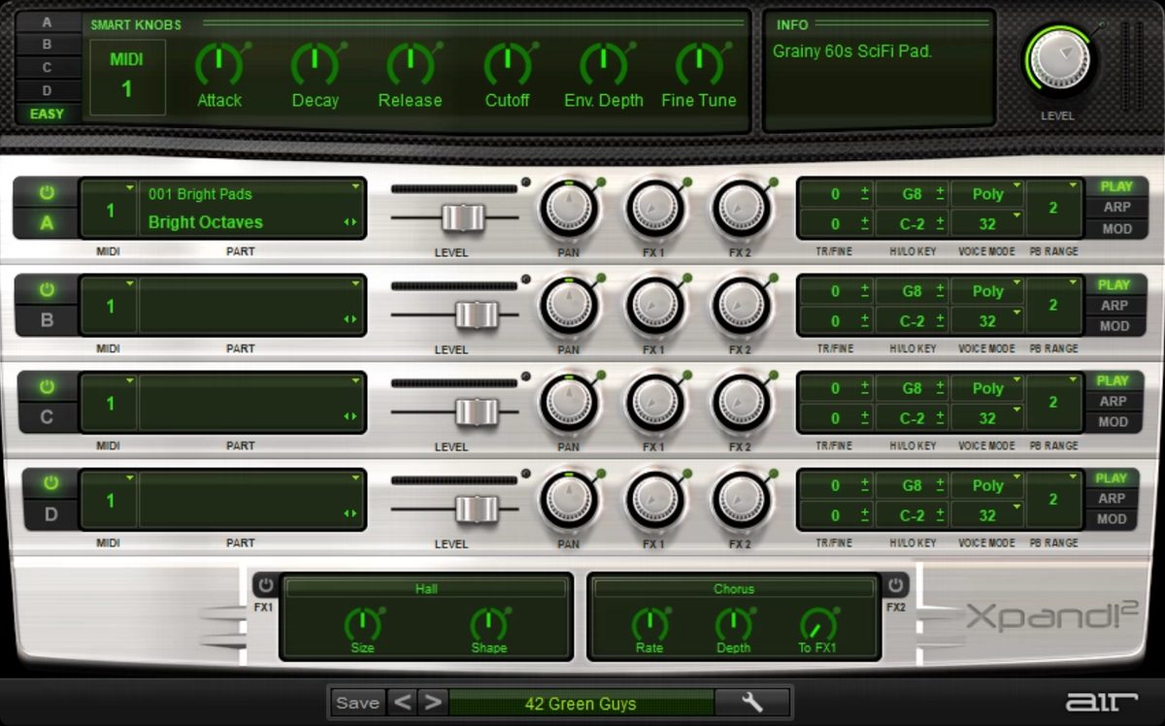Click the Cutoff smart knob
The image size is (1165, 726).
[507, 65]
